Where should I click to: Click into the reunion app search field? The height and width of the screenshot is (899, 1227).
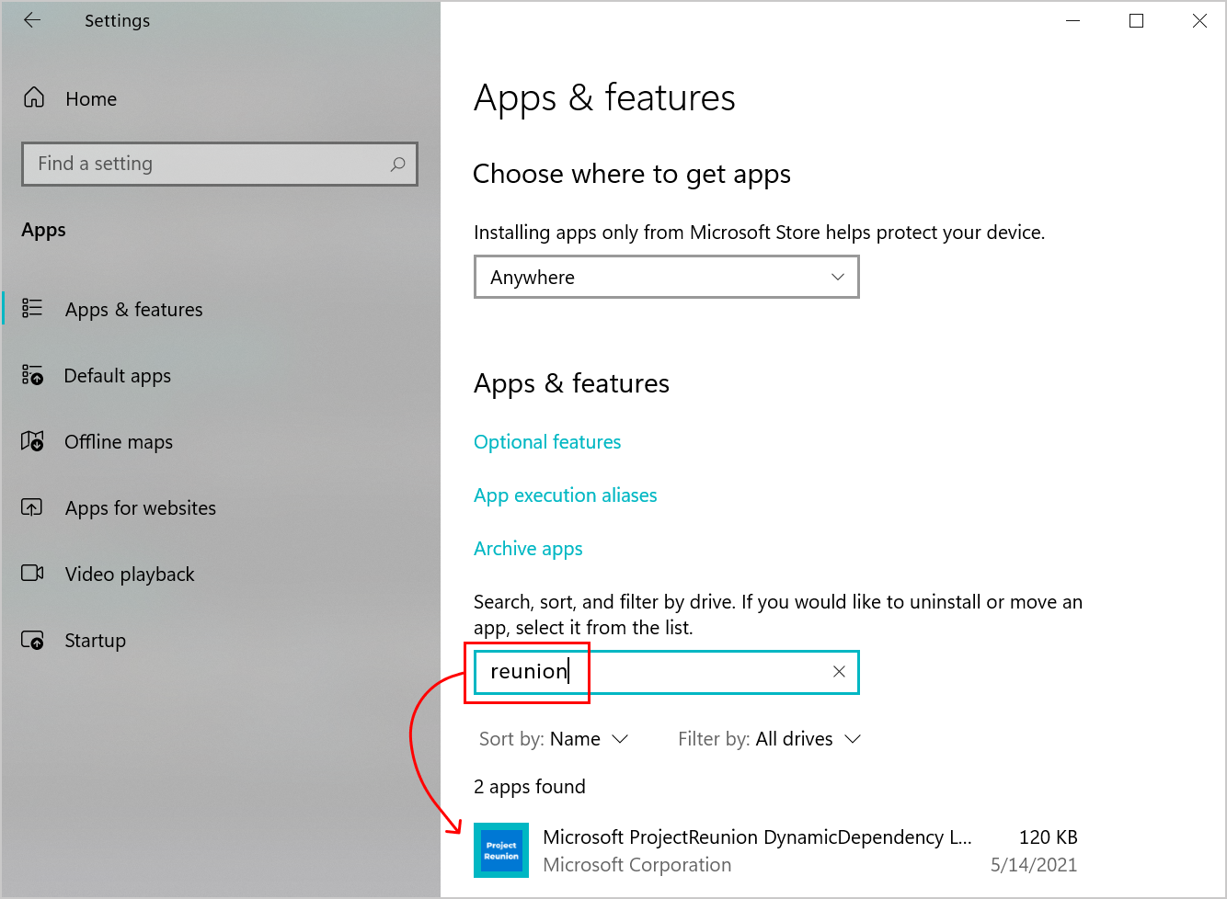click(667, 672)
